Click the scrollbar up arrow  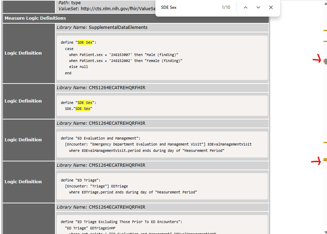coord(325,3)
